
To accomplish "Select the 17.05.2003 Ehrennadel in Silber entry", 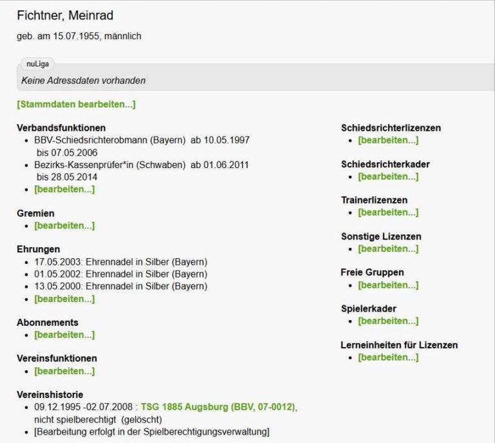I will 121,261.
